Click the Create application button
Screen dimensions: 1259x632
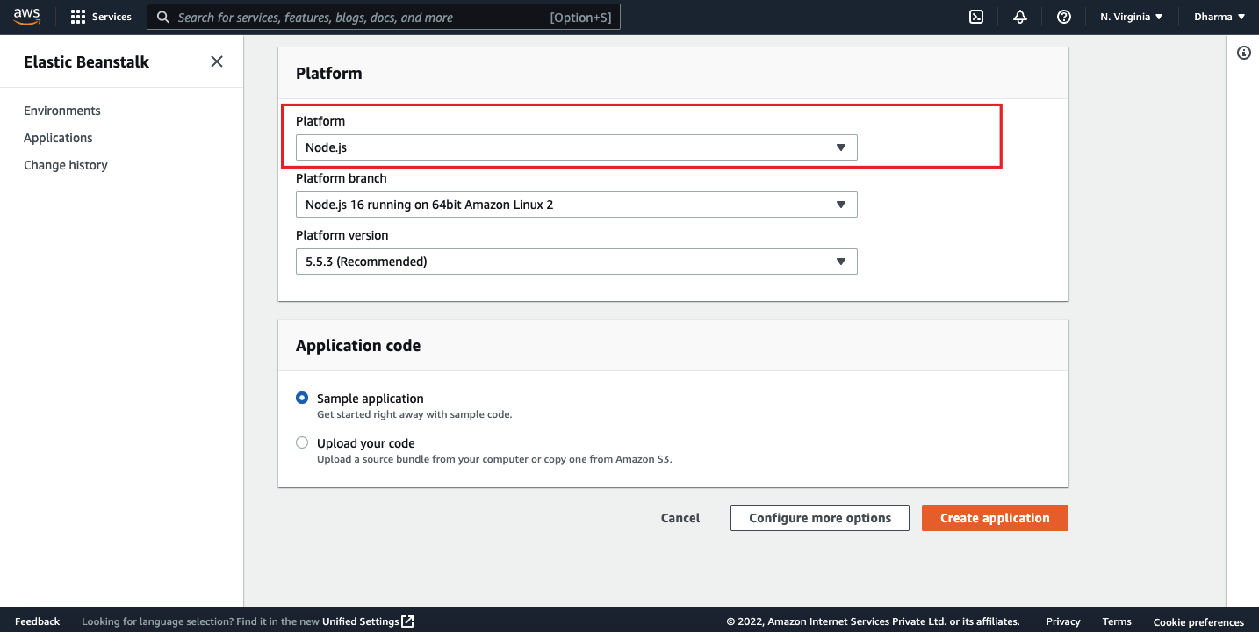(995, 518)
